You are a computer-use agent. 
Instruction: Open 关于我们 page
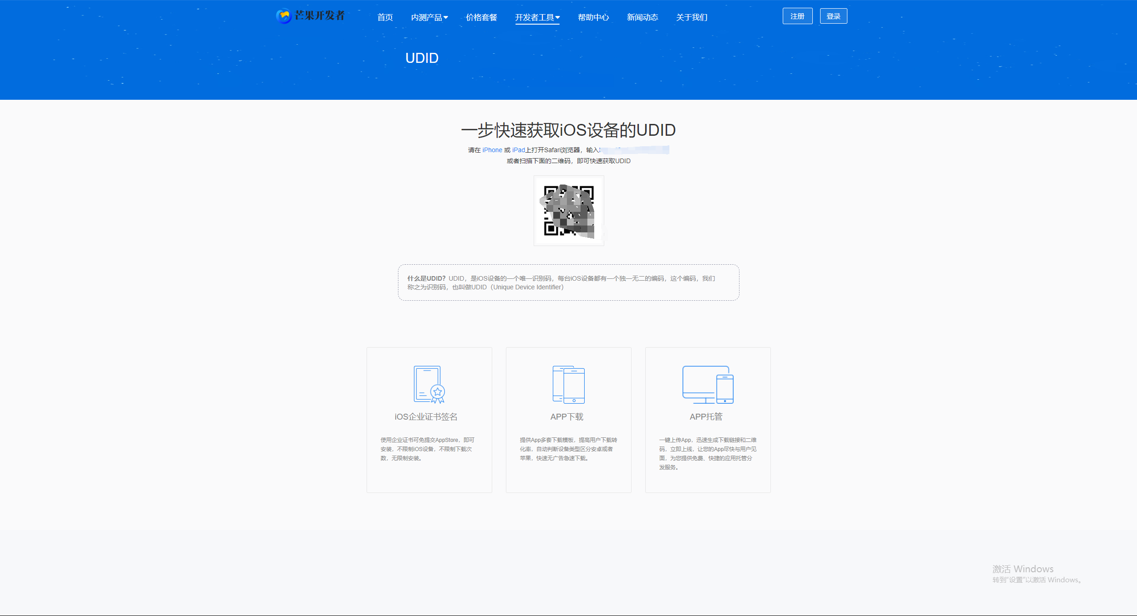pos(692,17)
